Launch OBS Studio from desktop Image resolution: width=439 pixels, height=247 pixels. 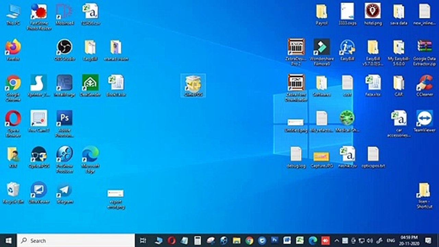point(64,50)
